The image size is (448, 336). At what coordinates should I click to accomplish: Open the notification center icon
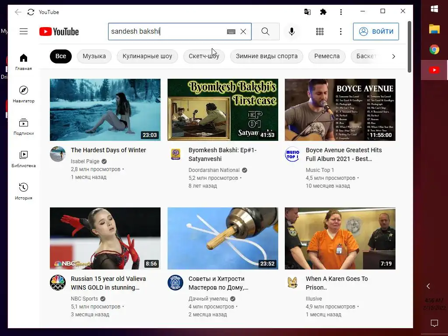(434, 323)
